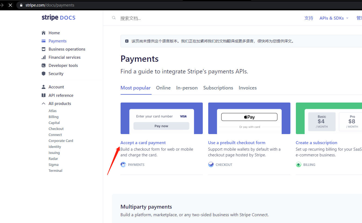Open the Accept a card payment guide
This screenshot has width=362, height=223.
143,143
